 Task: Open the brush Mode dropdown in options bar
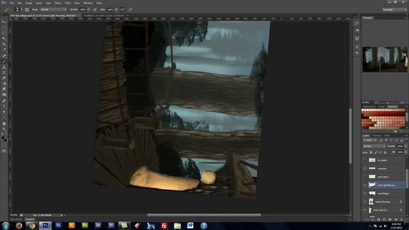pos(53,10)
